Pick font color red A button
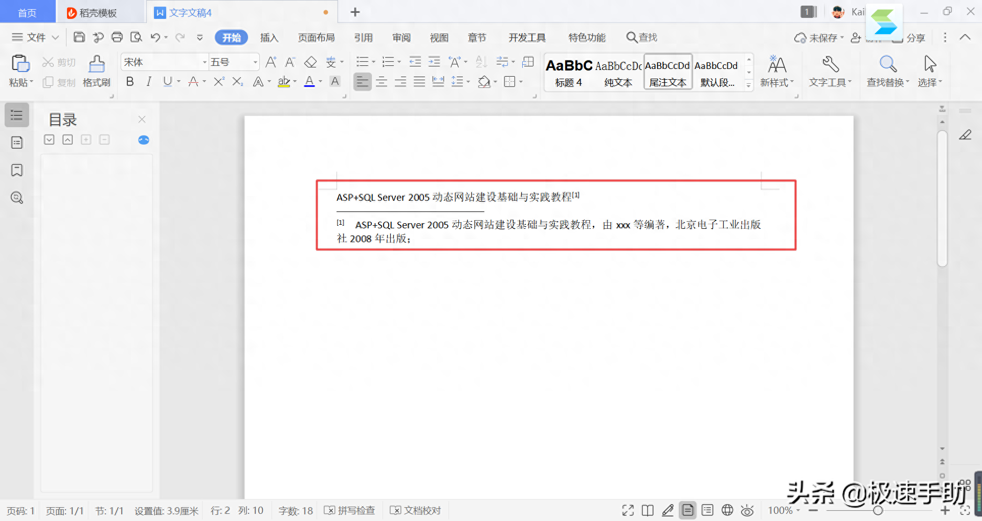Viewport: 982px width, 521px height. (309, 82)
